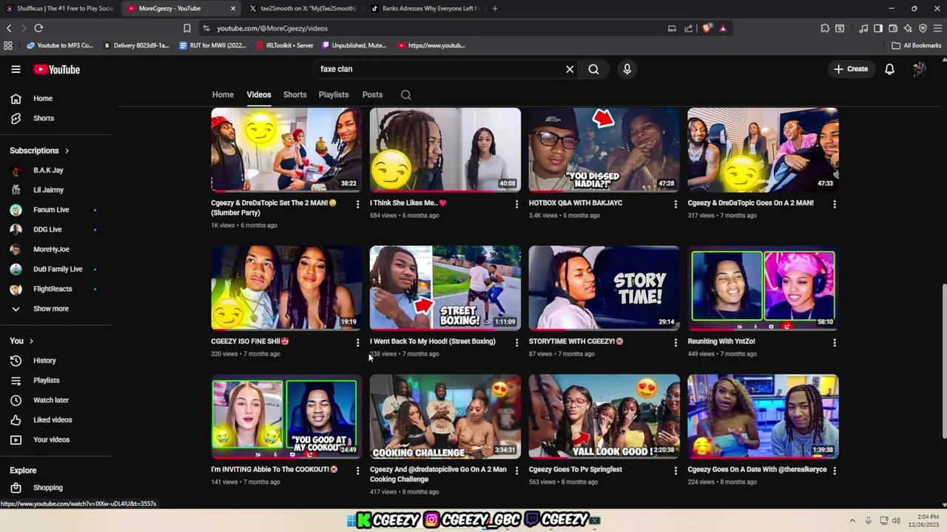Click the search magnifier button
The width and height of the screenshot is (947, 532).
point(593,69)
